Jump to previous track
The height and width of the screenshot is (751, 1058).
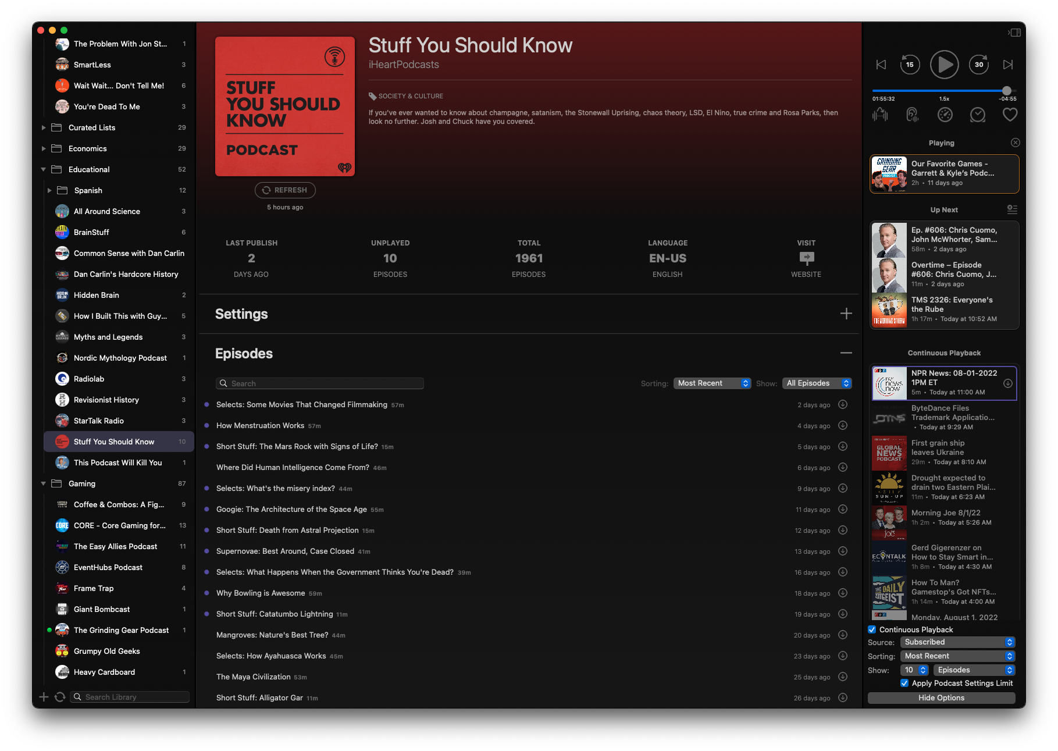[x=881, y=65]
